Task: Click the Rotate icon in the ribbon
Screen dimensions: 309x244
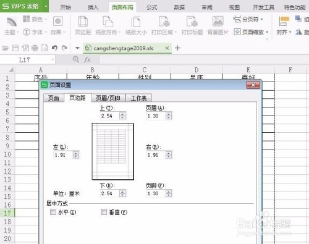Action: tap(298, 32)
